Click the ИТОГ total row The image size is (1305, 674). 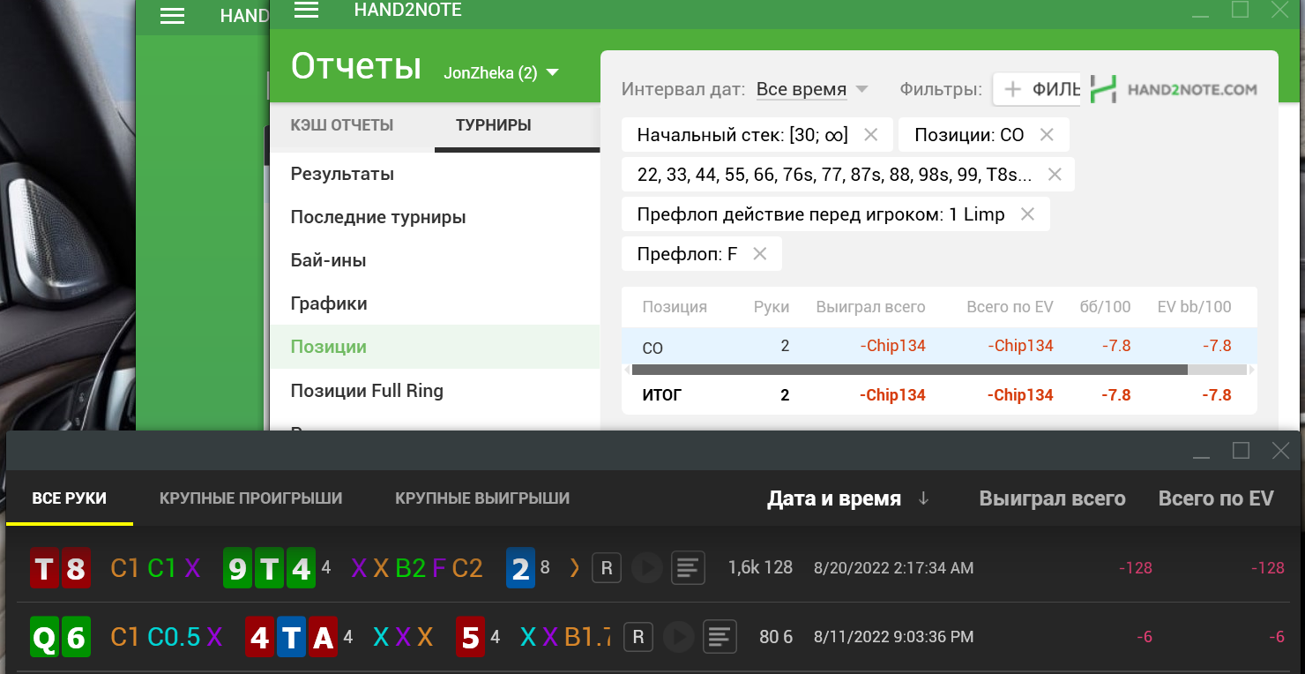[x=939, y=395]
